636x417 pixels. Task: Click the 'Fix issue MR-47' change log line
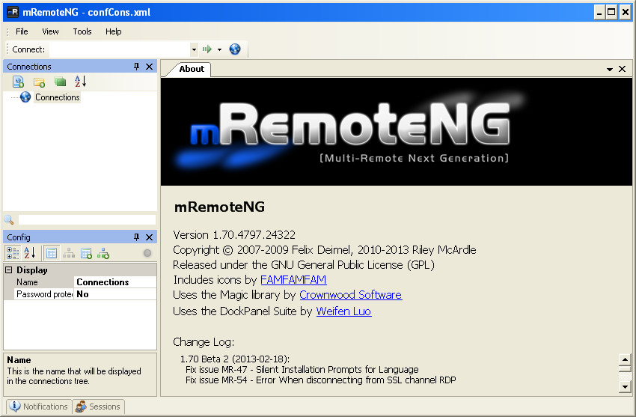pyautogui.click(x=302, y=370)
